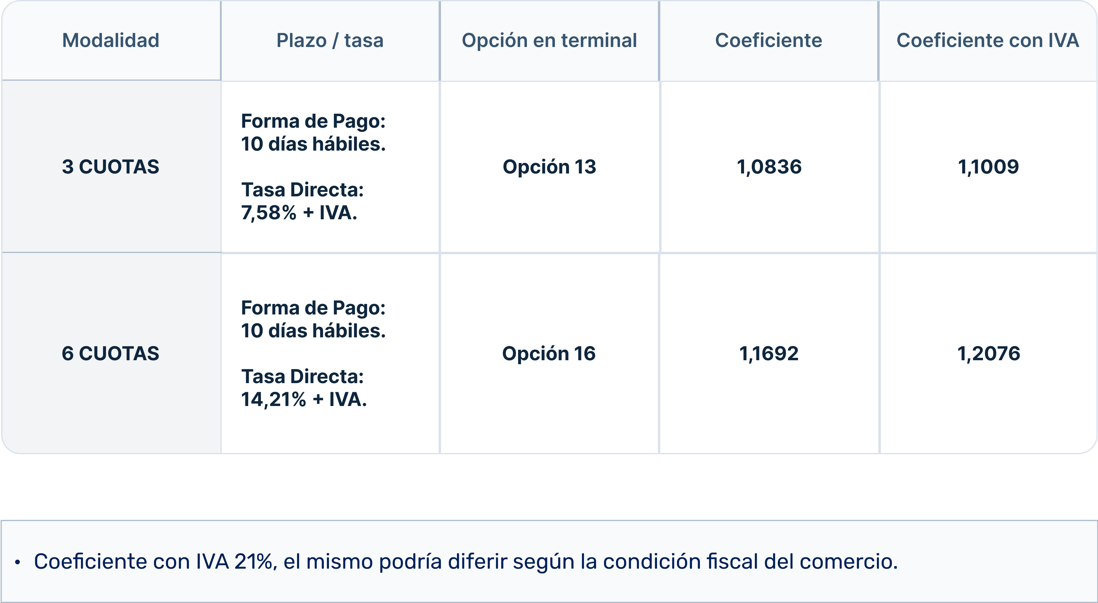Select the 3 CUOTAS row label
The height and width of the screenshot is (603, 1098).
pyautogui.click(x=110, y=167)
